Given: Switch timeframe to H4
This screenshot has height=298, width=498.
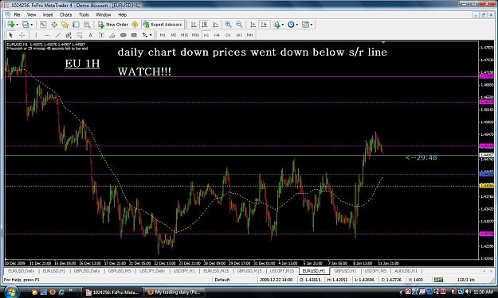Looking at the screenshot, I should coord(217,35).
